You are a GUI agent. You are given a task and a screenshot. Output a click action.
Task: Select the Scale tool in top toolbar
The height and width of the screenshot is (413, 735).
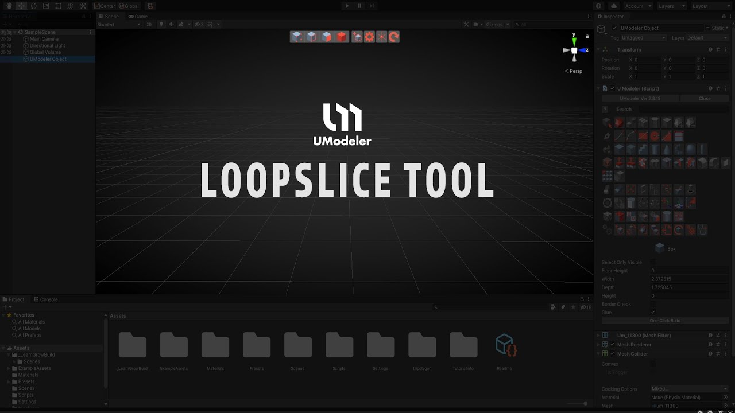click(46, 6)
